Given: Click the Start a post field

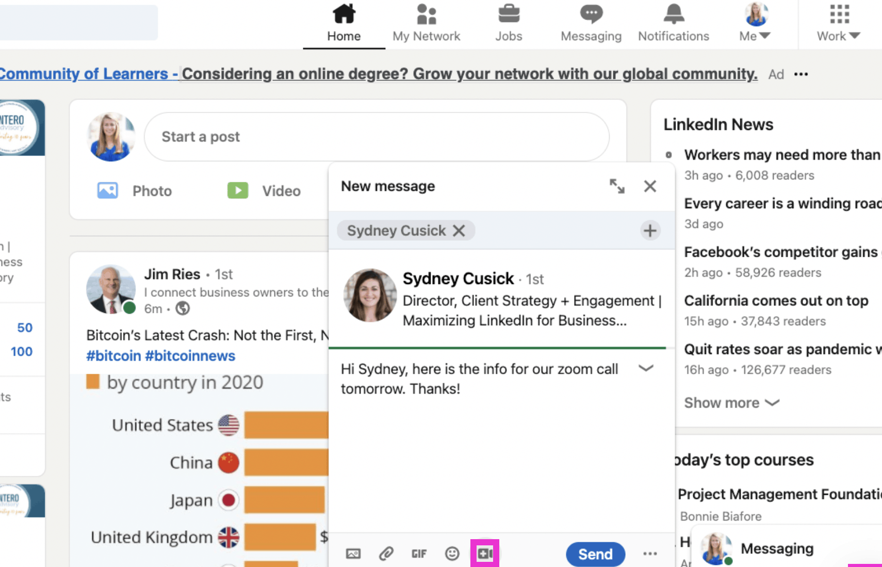Looking at the screenshot, I should click(377, 137).
